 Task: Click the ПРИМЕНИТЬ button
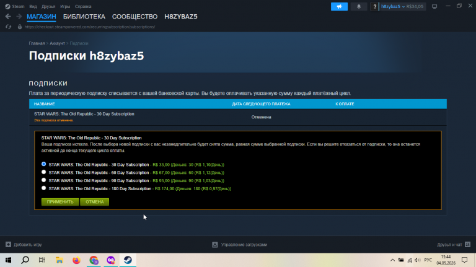click(x=60, y=202)
